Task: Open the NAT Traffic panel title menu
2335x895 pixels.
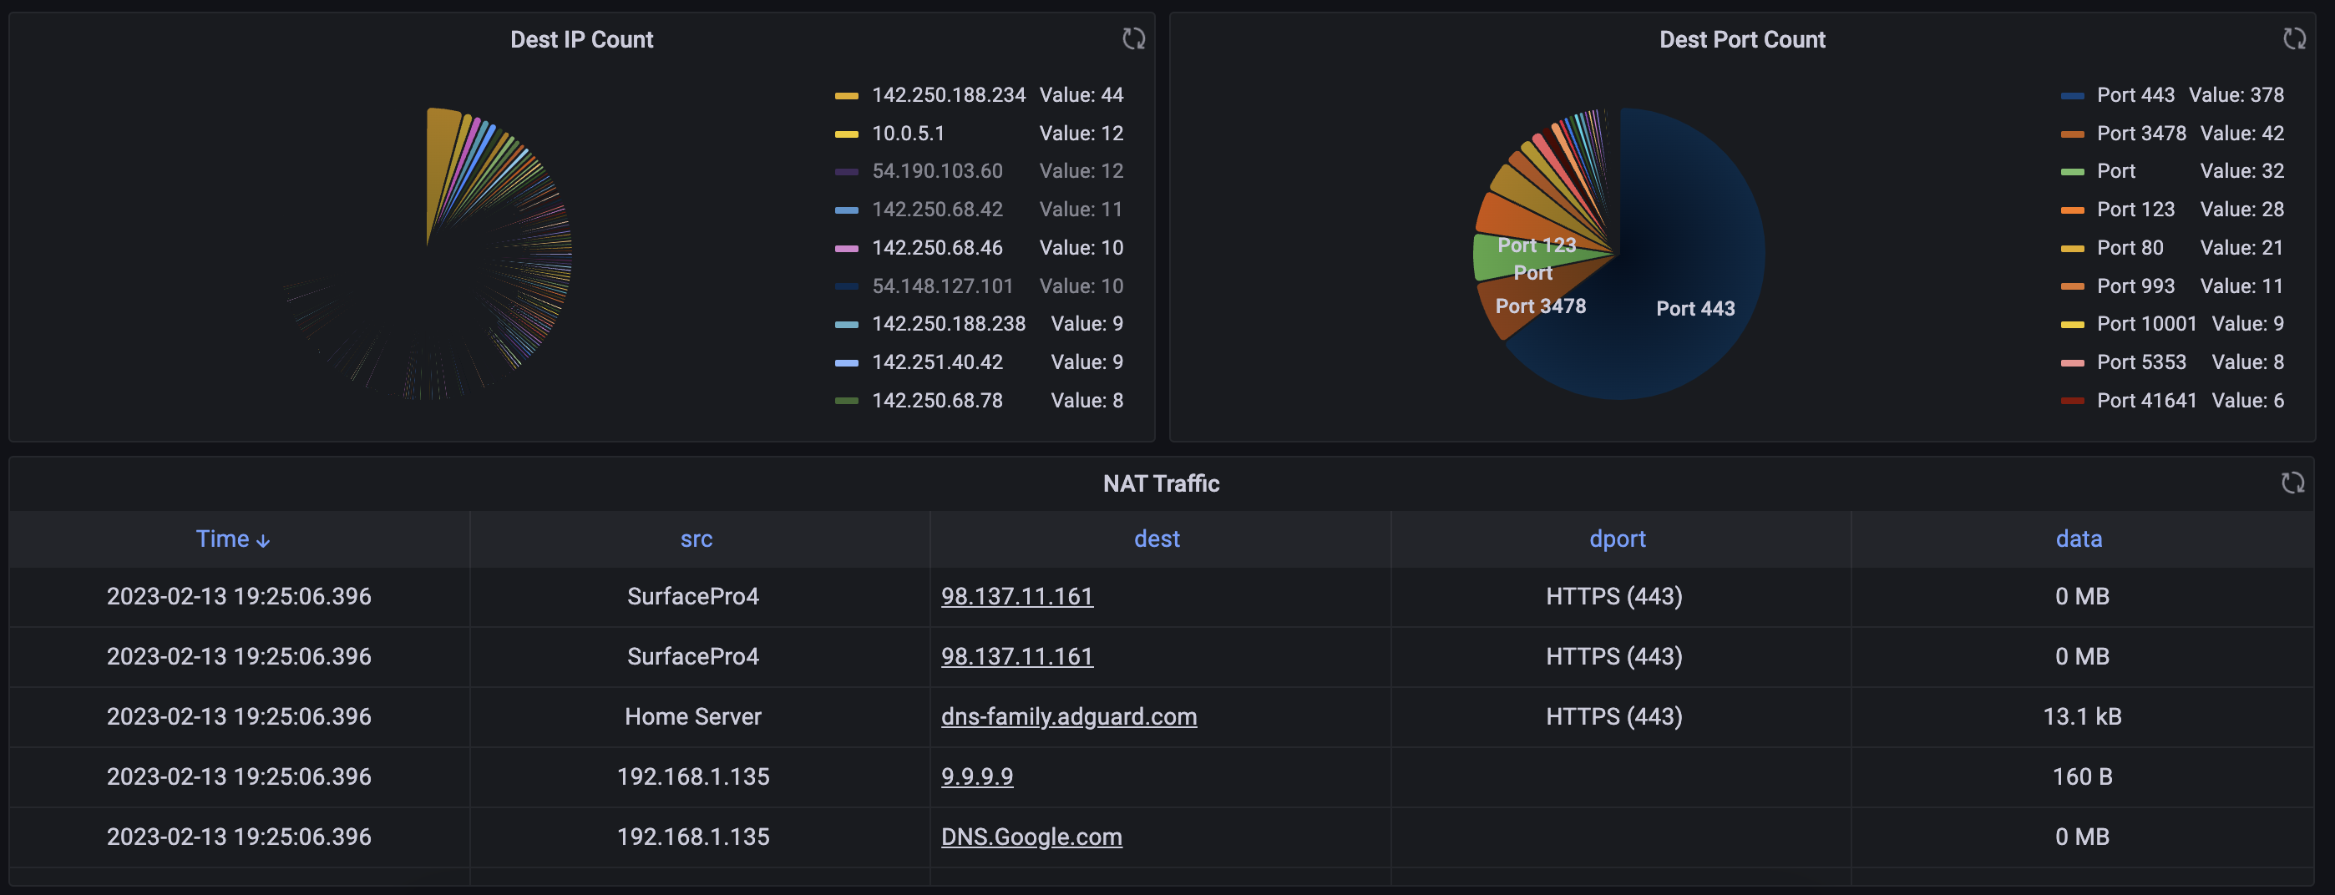Action: pyautogui.click(x=1160, y=483)
